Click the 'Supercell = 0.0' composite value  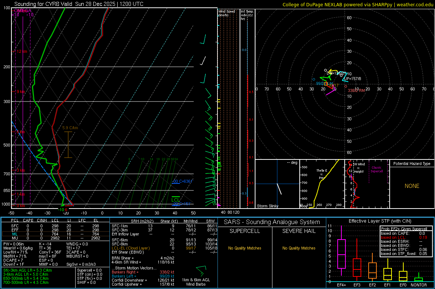[89, 270]
